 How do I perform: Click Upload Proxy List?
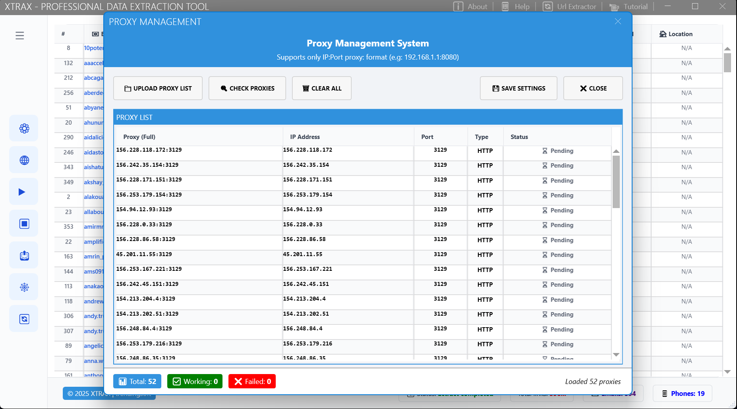(158, 88)
